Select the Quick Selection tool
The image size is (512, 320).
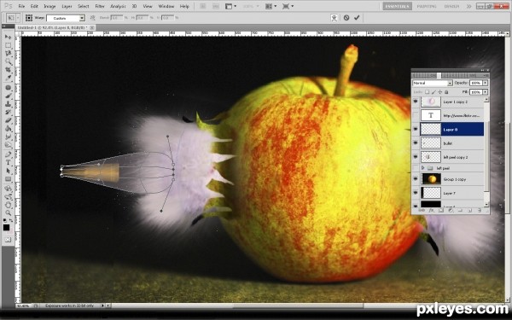tap(8, 61)
